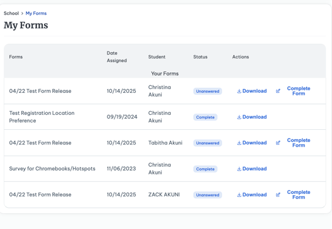
Task: Click the download icon for Survey for Chromebooks/Hotspots
Action: tap(239, 169)
